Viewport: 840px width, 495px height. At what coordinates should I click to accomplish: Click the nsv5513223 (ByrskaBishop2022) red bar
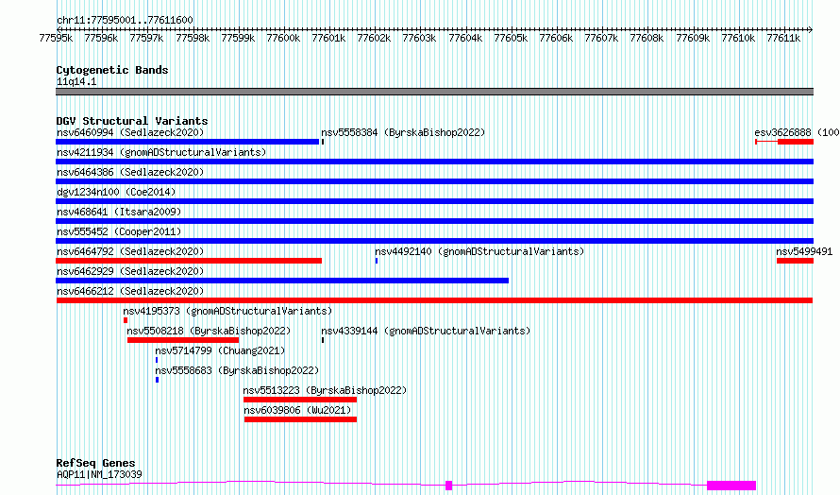300,400
